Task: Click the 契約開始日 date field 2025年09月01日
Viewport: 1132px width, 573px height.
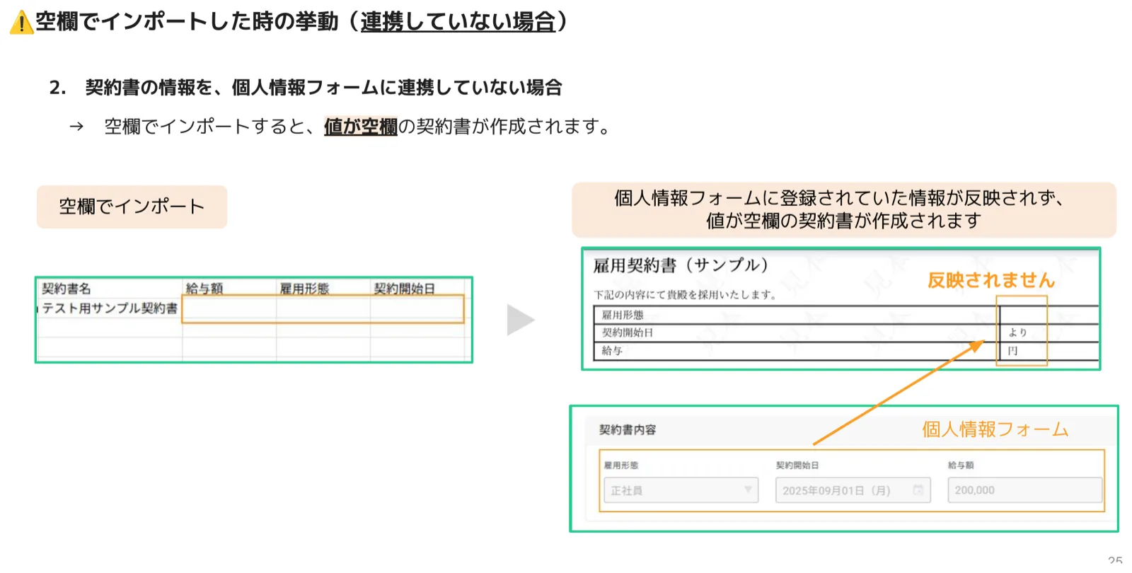Action: pyautogui.click(x=853, y=490)
